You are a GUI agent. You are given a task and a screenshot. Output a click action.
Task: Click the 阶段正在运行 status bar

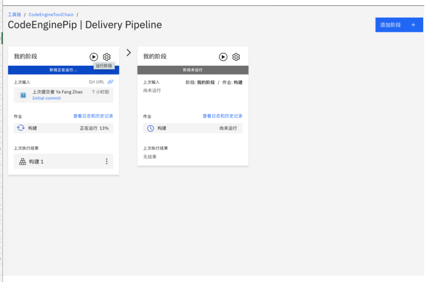tap(63, 70)
